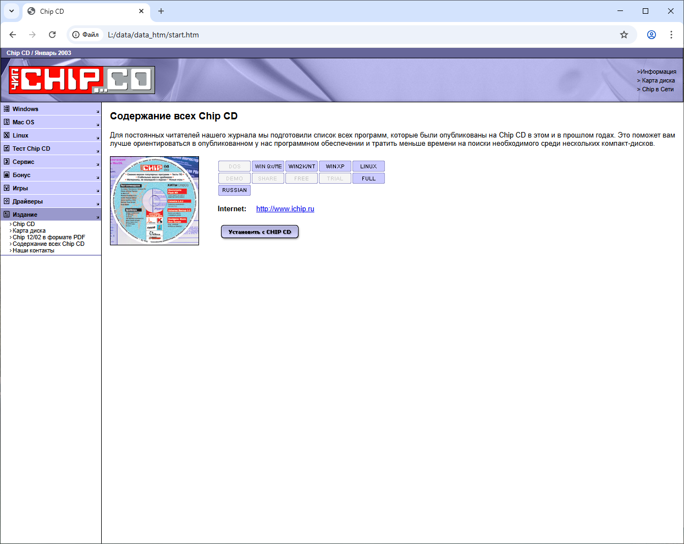
Task: Click the Windows section icon in sidebar
Action: [x=7, y=109]
